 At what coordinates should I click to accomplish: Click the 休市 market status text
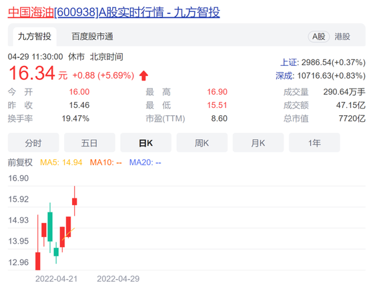click(76, 57)
